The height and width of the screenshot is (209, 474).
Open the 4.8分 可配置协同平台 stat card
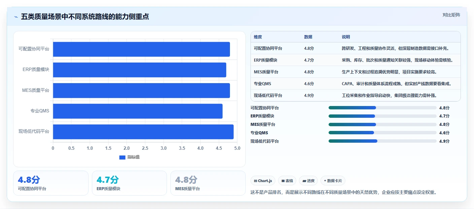pos(51,183)
